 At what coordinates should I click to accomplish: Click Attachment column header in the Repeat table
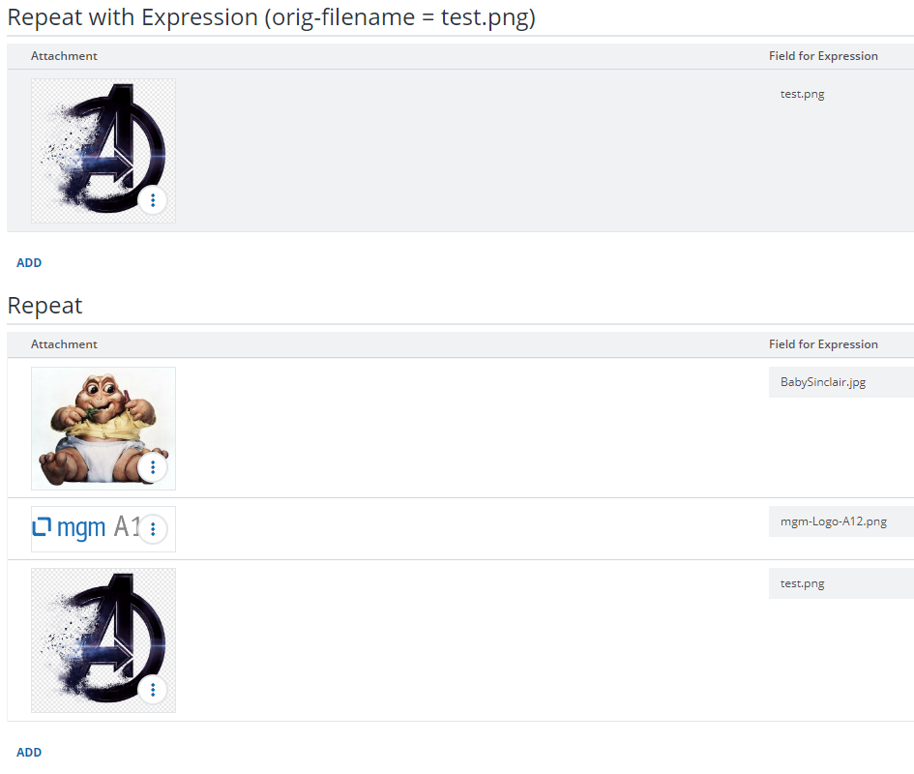[x=64, y=344]
